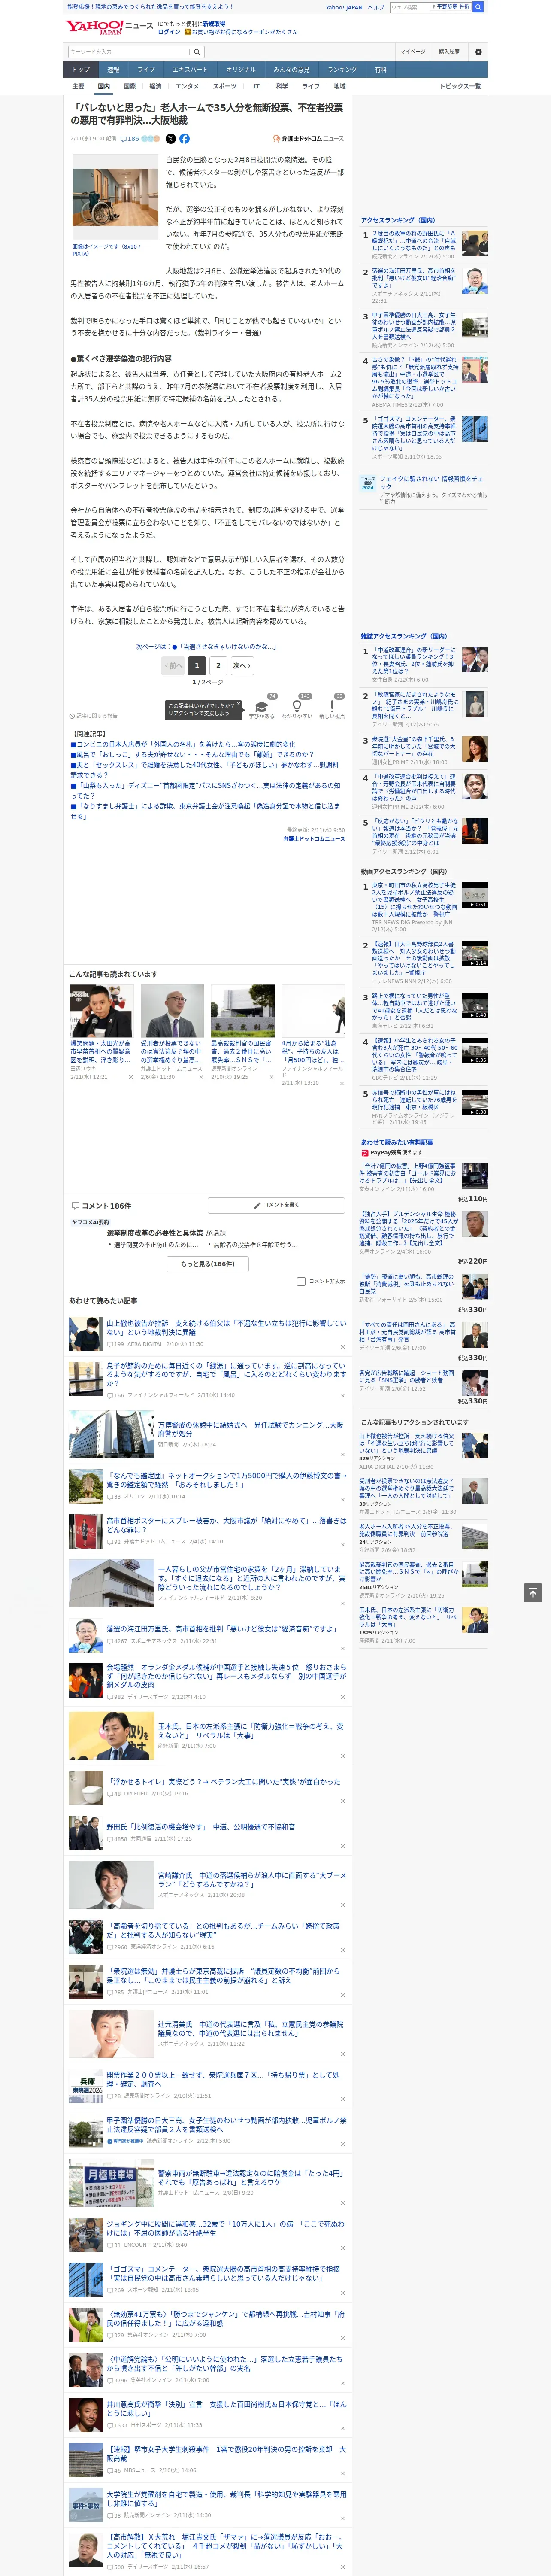Dismiss the 須賀問題・太田光 recommended card
This screenshot has width=551, height=2576.
[x=130, y=1077]
